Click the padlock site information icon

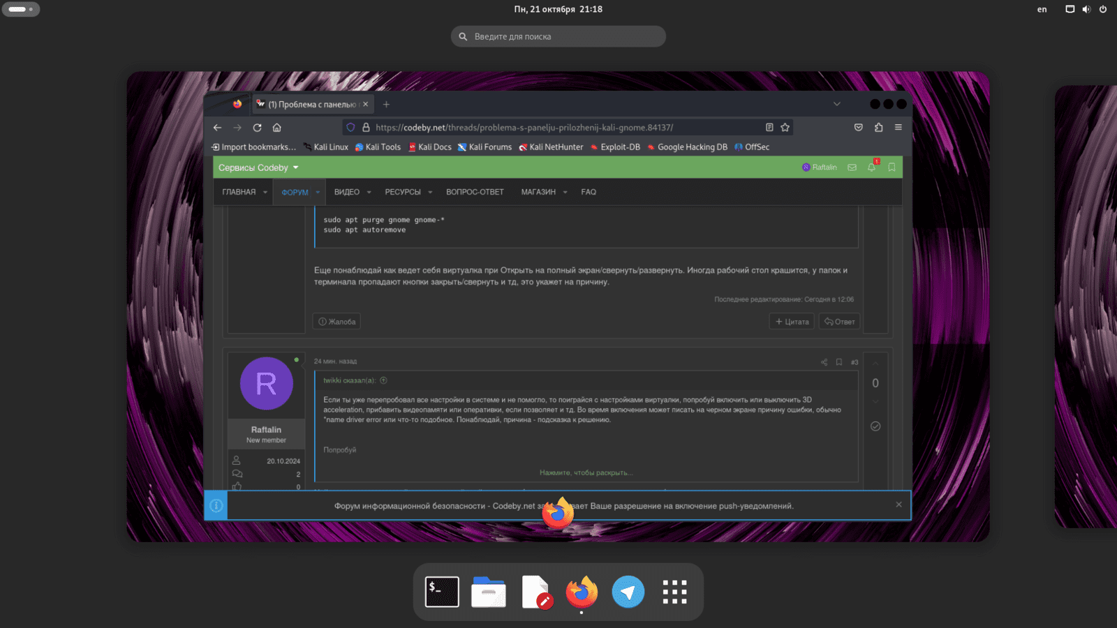point(366,128)
